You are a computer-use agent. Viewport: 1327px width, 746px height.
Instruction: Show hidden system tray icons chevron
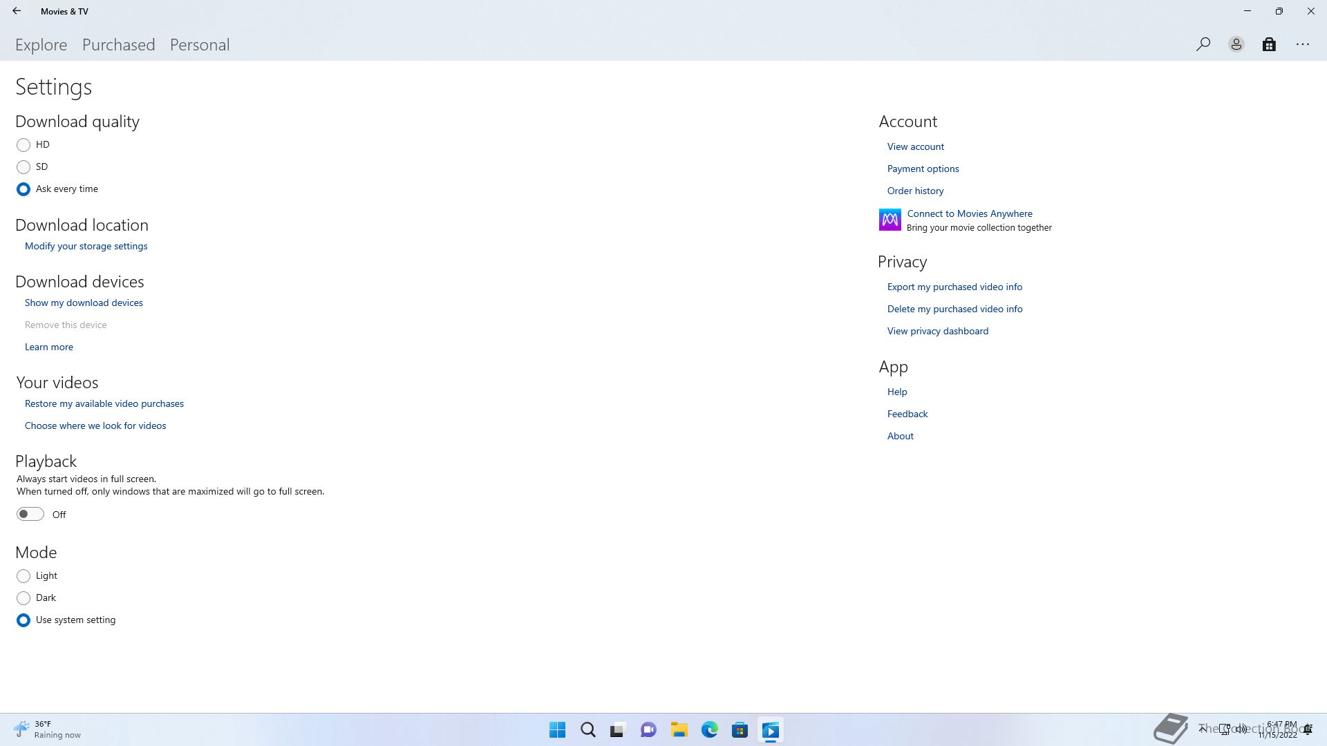pos(1203,729)
